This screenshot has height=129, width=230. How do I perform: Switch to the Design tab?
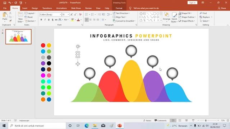[35, 8]
